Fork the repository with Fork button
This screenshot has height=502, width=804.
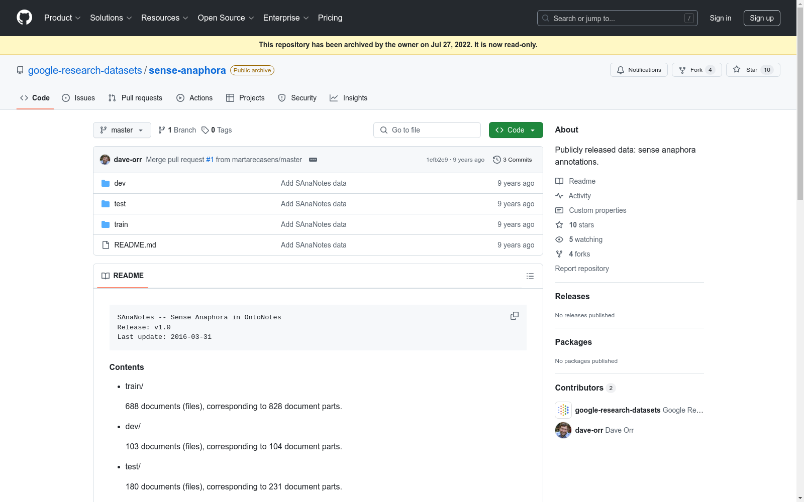point(696,70)
